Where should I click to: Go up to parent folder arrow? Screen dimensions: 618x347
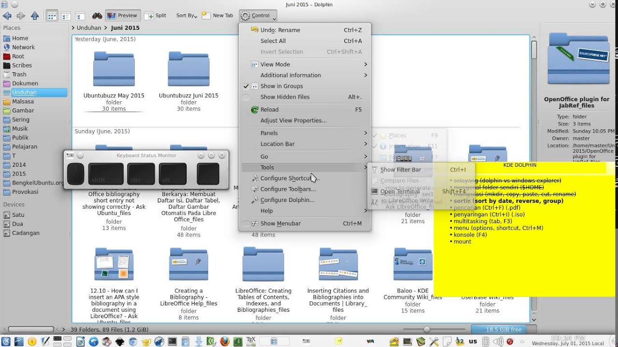(35, 15)
